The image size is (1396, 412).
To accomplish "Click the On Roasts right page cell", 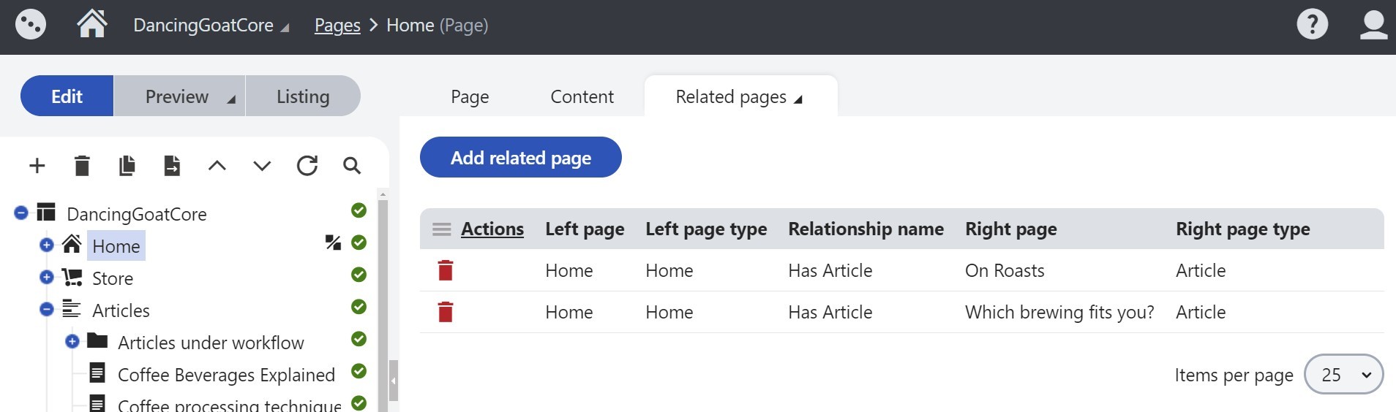I will tap(1005, 270).
